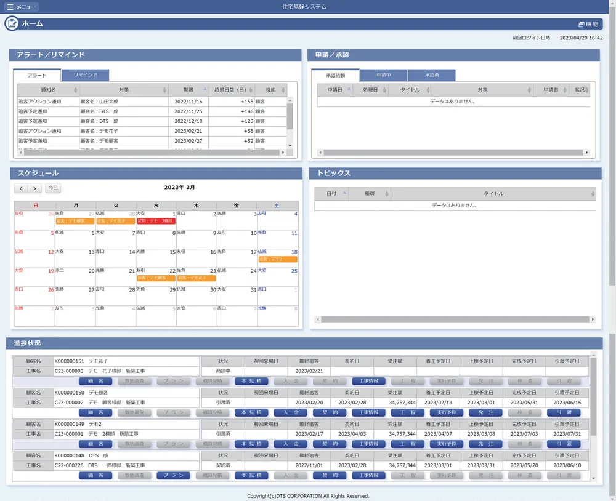Sort topics by 種別 arrows

[x=387, y=193]
